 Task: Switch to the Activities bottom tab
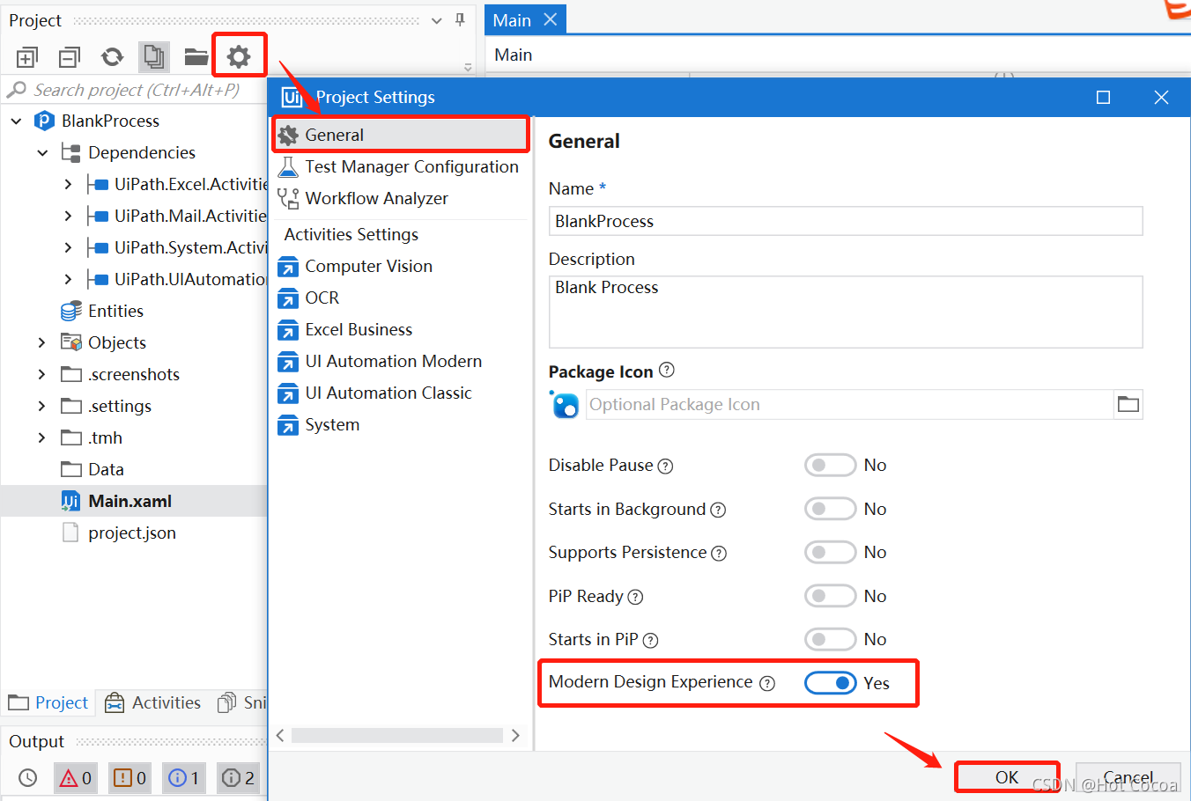click(x=153, y=702)
